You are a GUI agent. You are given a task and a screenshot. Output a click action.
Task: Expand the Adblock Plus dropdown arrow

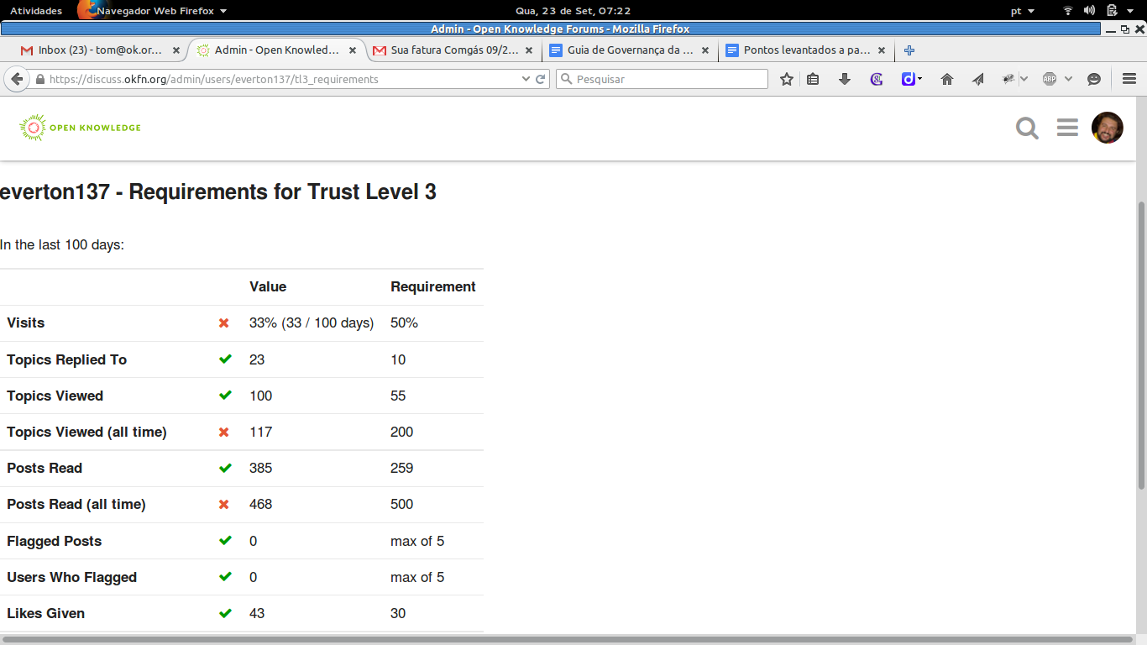click(x=1068, y=79)
